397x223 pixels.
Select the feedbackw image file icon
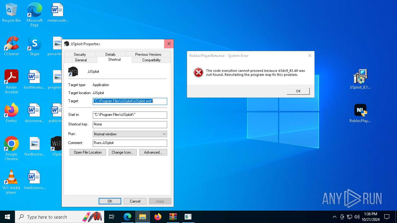click(x=34, y=147)
